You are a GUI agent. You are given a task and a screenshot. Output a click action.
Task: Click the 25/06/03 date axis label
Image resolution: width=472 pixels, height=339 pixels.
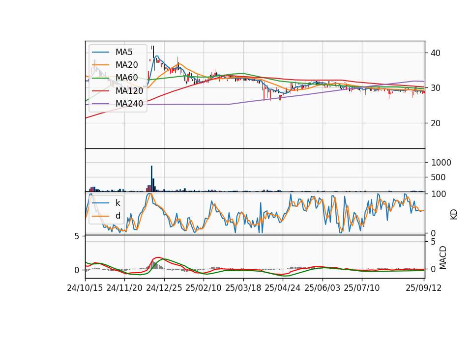click(323, 288)
